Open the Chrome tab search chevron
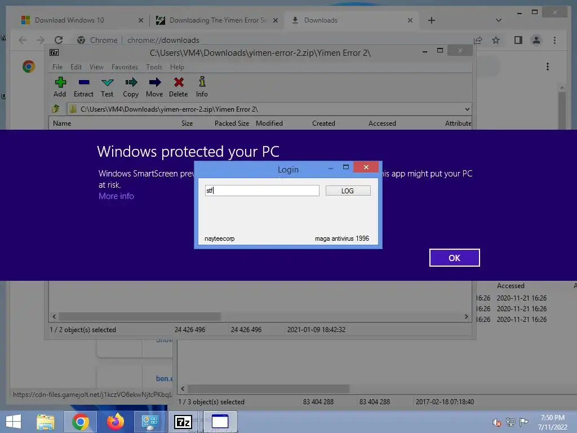 pos(498,20)
